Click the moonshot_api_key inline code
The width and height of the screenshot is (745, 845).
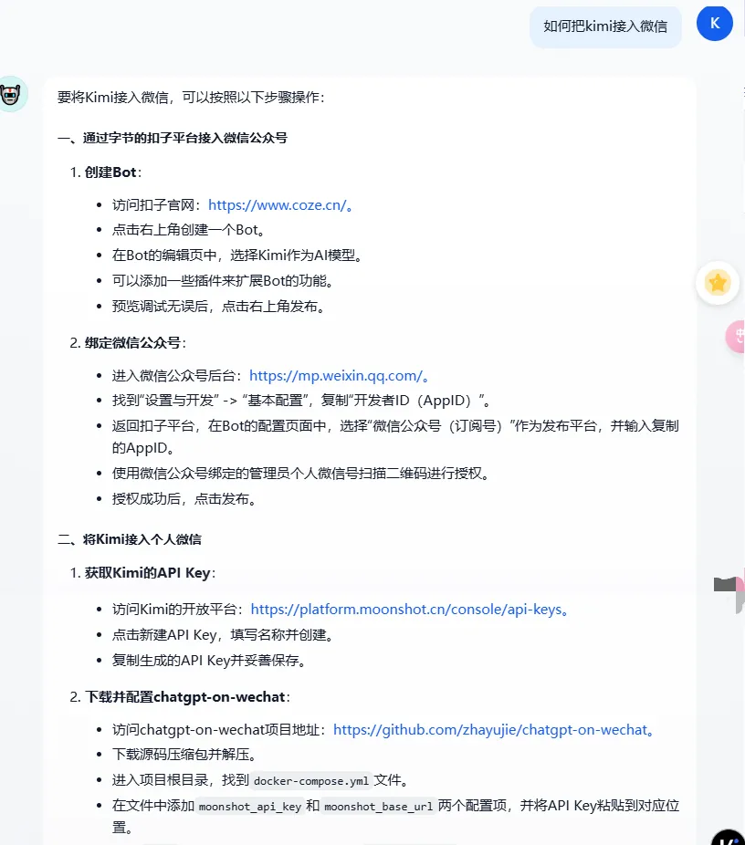coord(249,806)
